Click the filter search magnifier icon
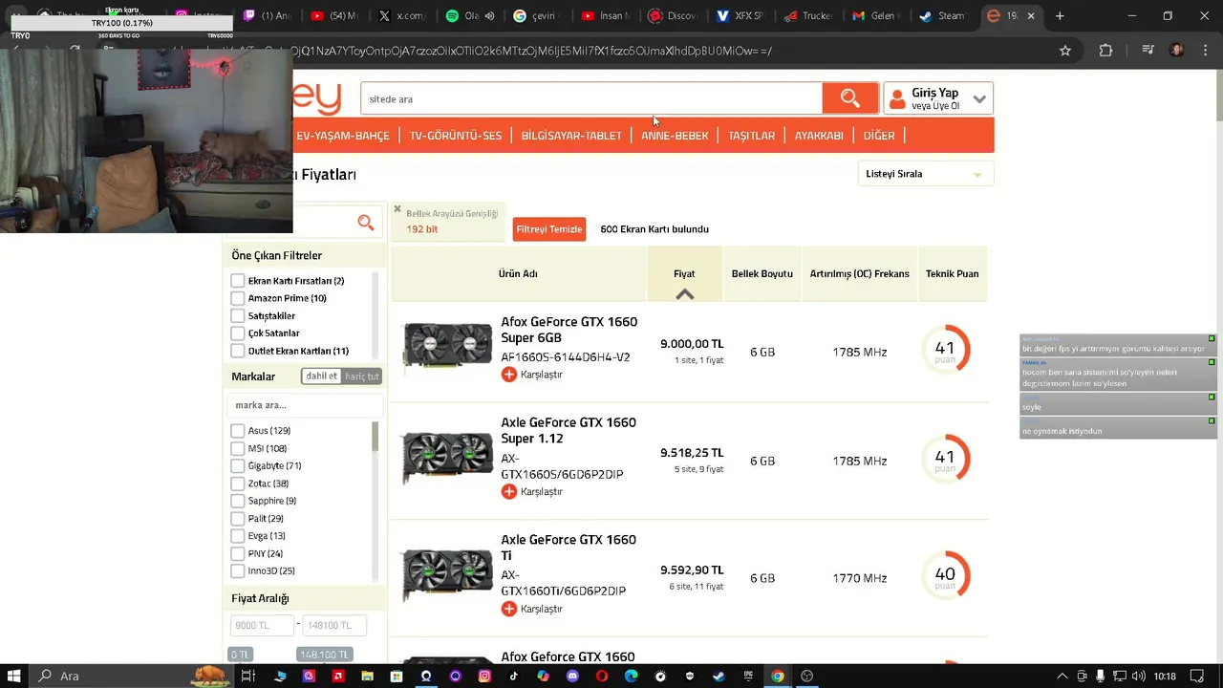This screenshot has height=688, width=1223. pos(365,223)
